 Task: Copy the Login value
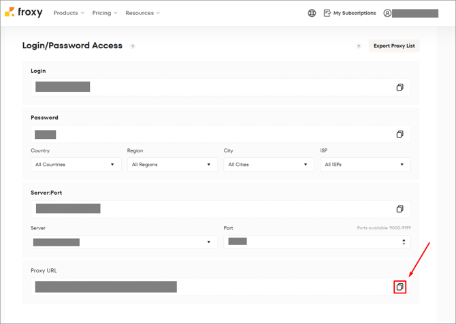pyautogui.click(x=400, y=87)
